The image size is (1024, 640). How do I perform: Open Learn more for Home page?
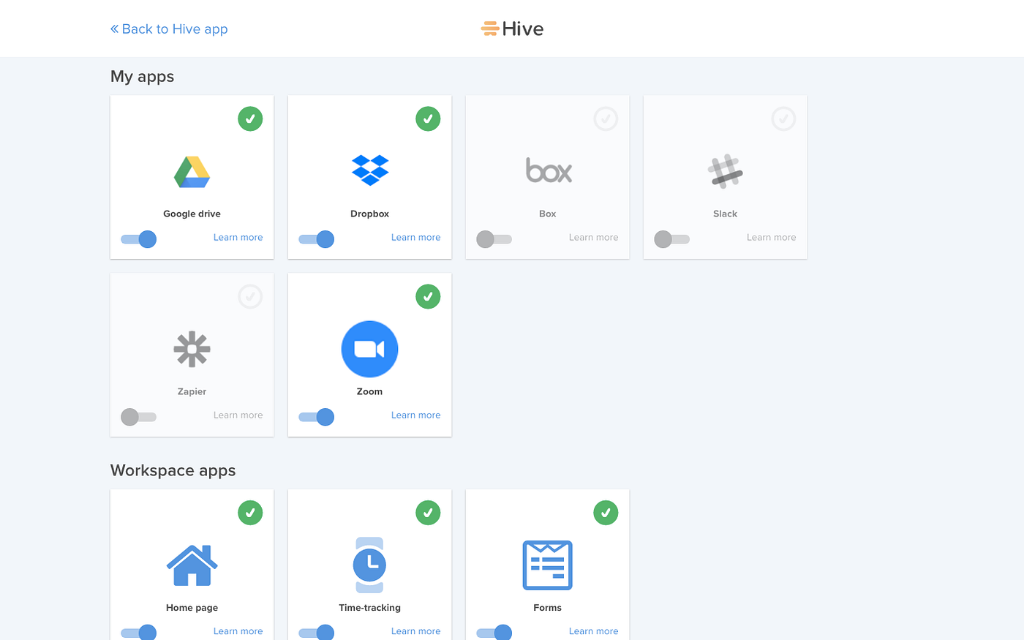238,631
